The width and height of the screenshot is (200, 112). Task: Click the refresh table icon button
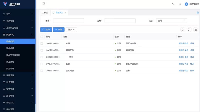point(183,30)
